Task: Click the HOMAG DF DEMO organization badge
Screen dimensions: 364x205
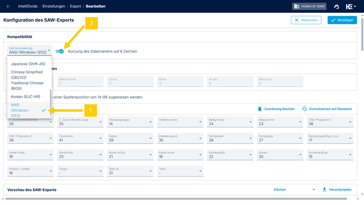Action: [x=309, y=6]
